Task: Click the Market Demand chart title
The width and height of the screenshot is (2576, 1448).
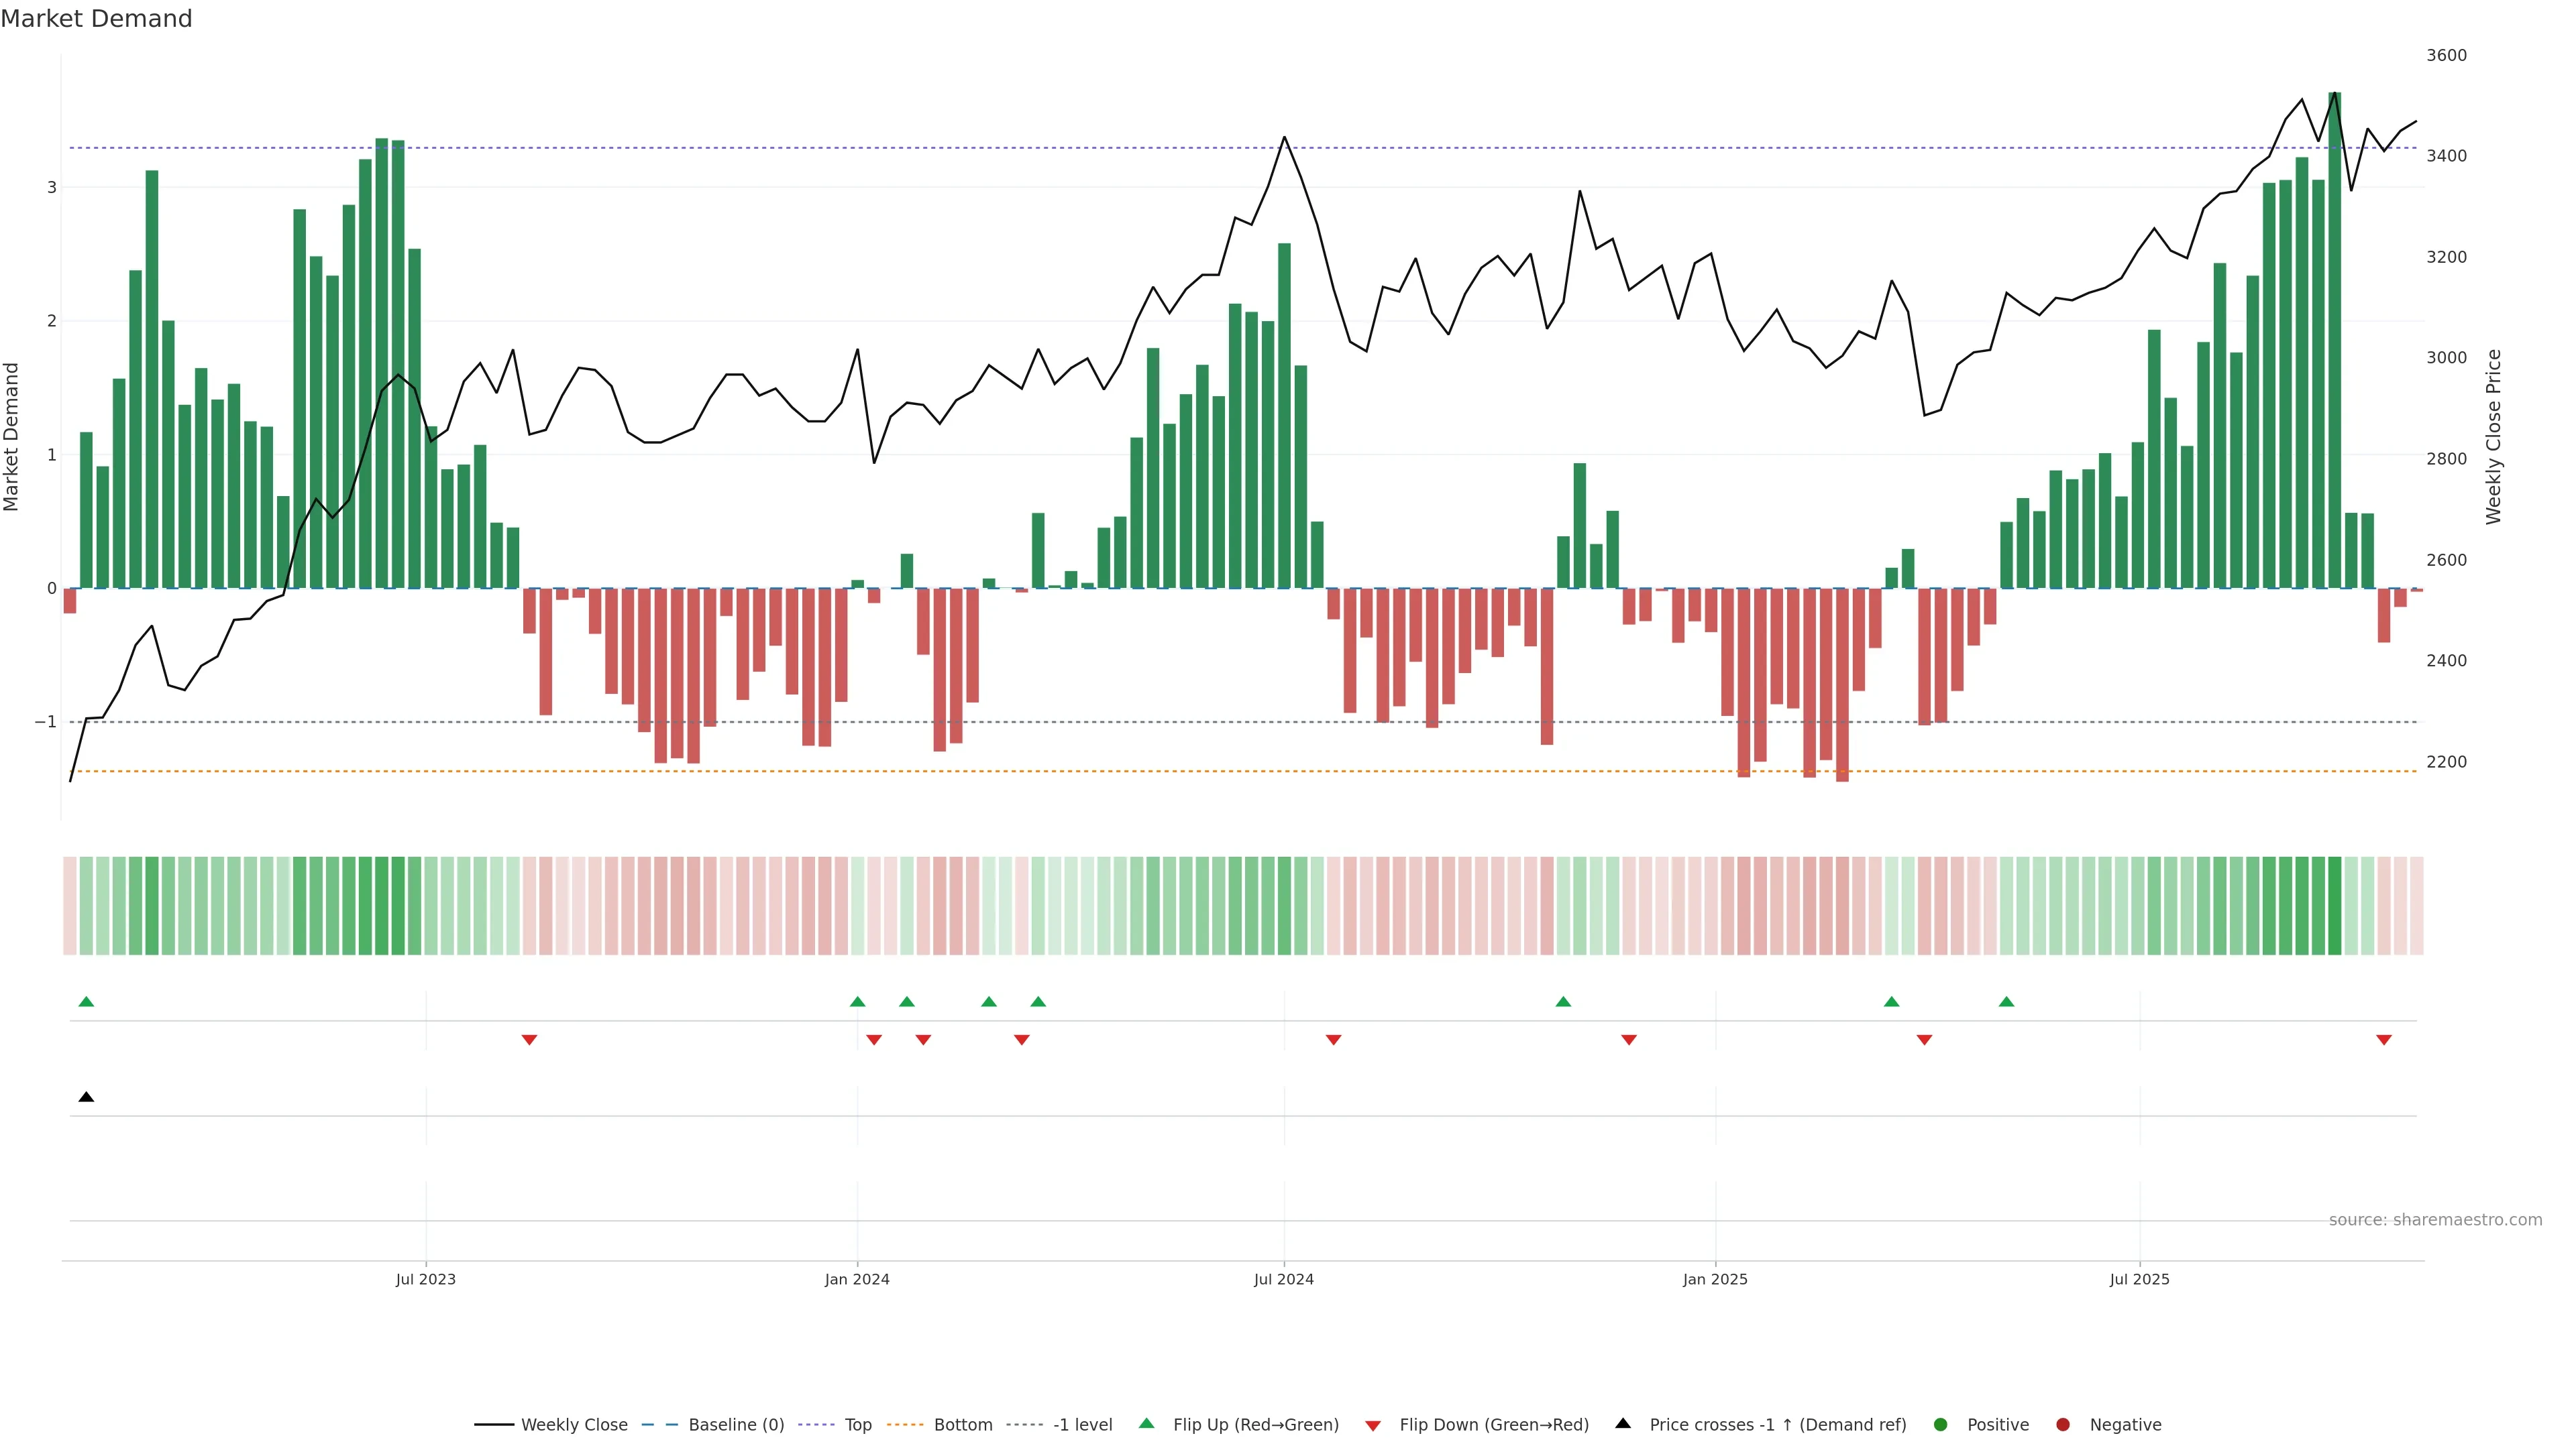Action: (96, 19)
